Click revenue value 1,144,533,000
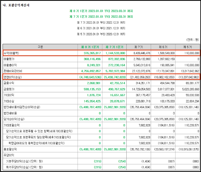201x172 pixels. [x=115, y=53]
